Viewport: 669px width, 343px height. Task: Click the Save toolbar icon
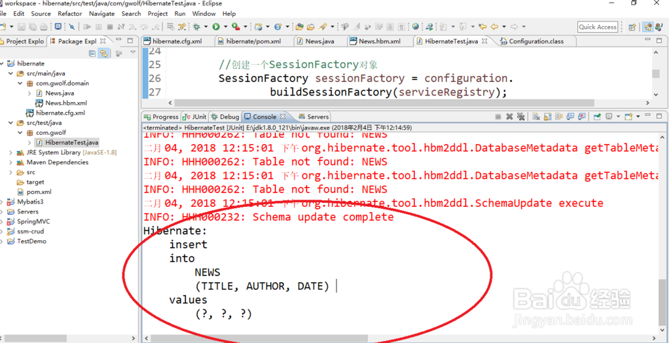pos(21,27)
